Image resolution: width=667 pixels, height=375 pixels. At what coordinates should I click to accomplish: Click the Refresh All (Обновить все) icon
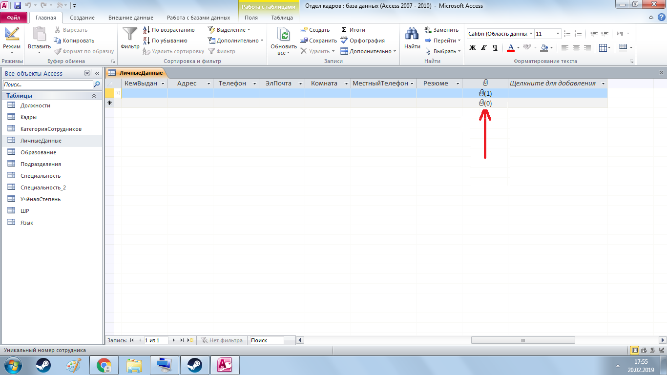pos(284,34)
